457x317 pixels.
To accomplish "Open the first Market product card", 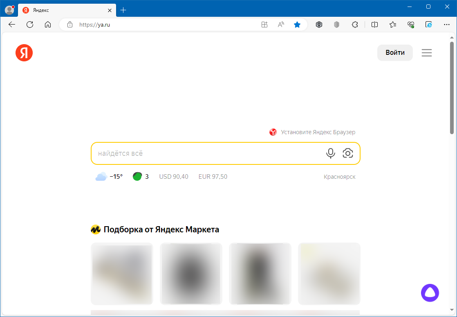I will click(122, 274).
